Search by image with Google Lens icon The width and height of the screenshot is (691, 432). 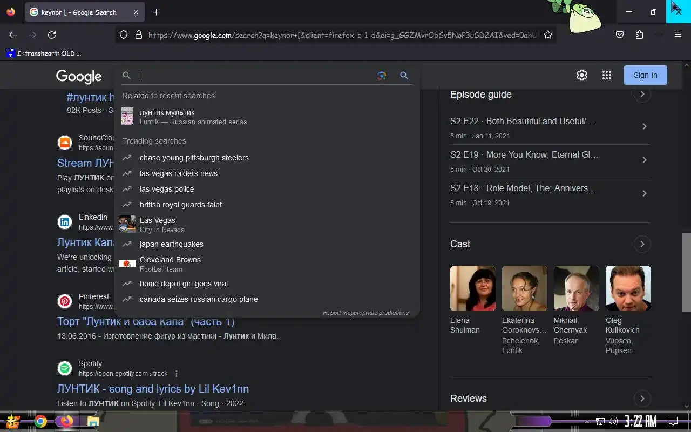(382, 76)
